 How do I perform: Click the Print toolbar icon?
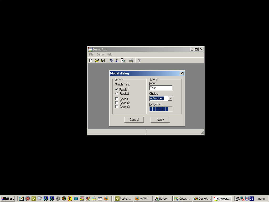tap(131, 60)
